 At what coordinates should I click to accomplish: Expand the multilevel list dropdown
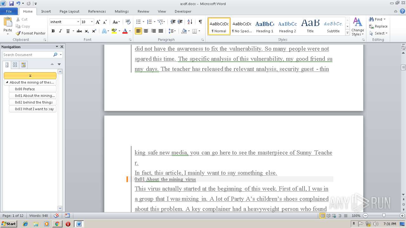(x=164, y=22)
